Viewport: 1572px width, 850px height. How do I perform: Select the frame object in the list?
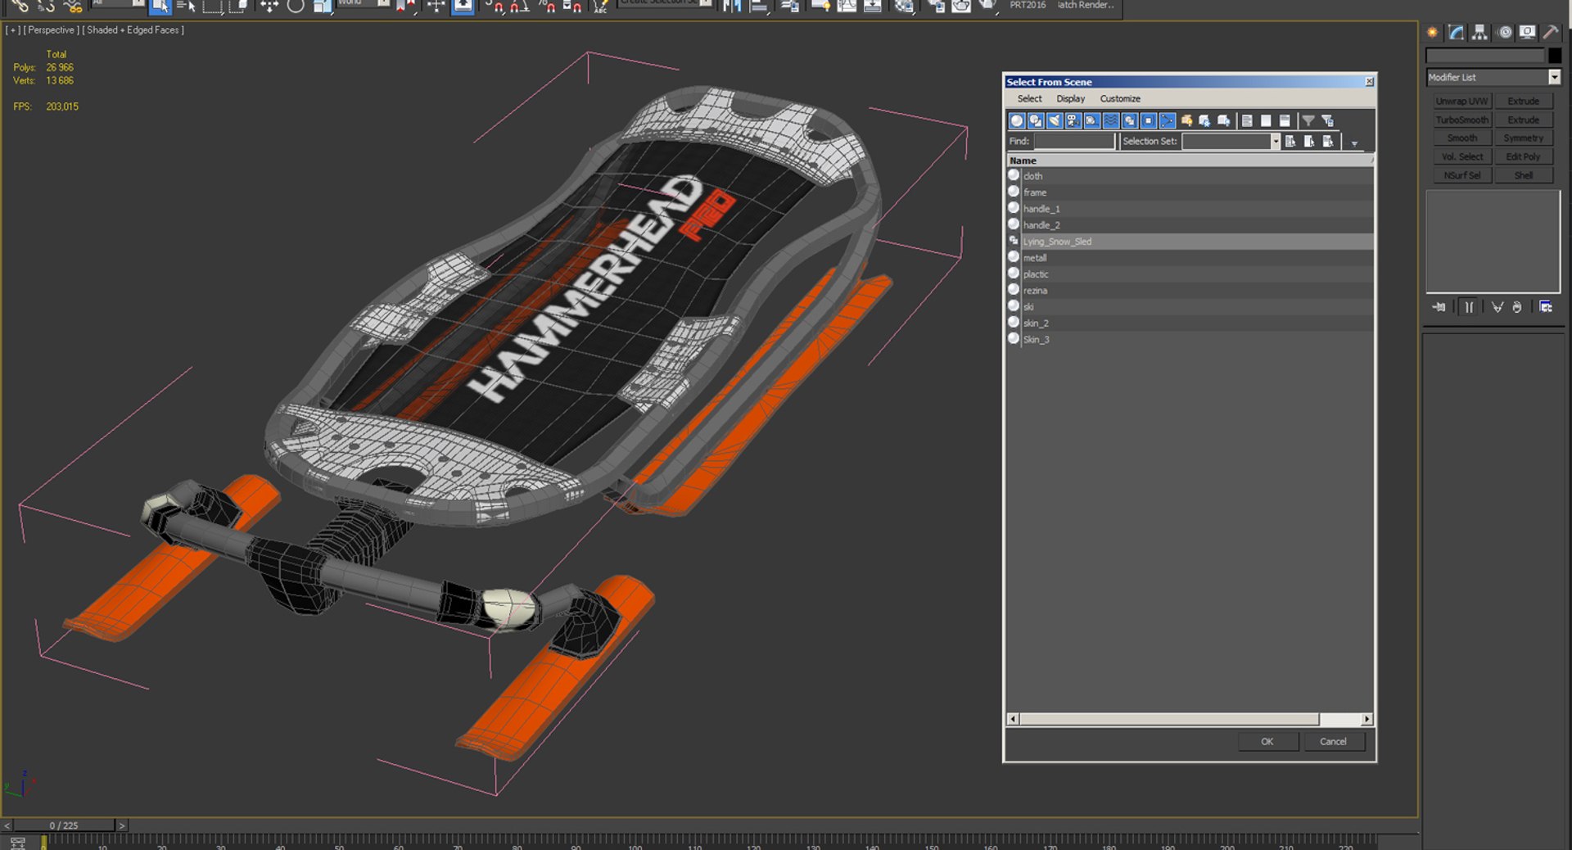[x=1190, y=192]
